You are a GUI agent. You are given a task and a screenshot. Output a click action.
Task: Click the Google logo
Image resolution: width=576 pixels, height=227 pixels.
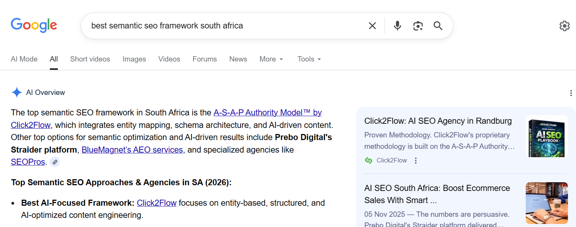click(34, 25)
